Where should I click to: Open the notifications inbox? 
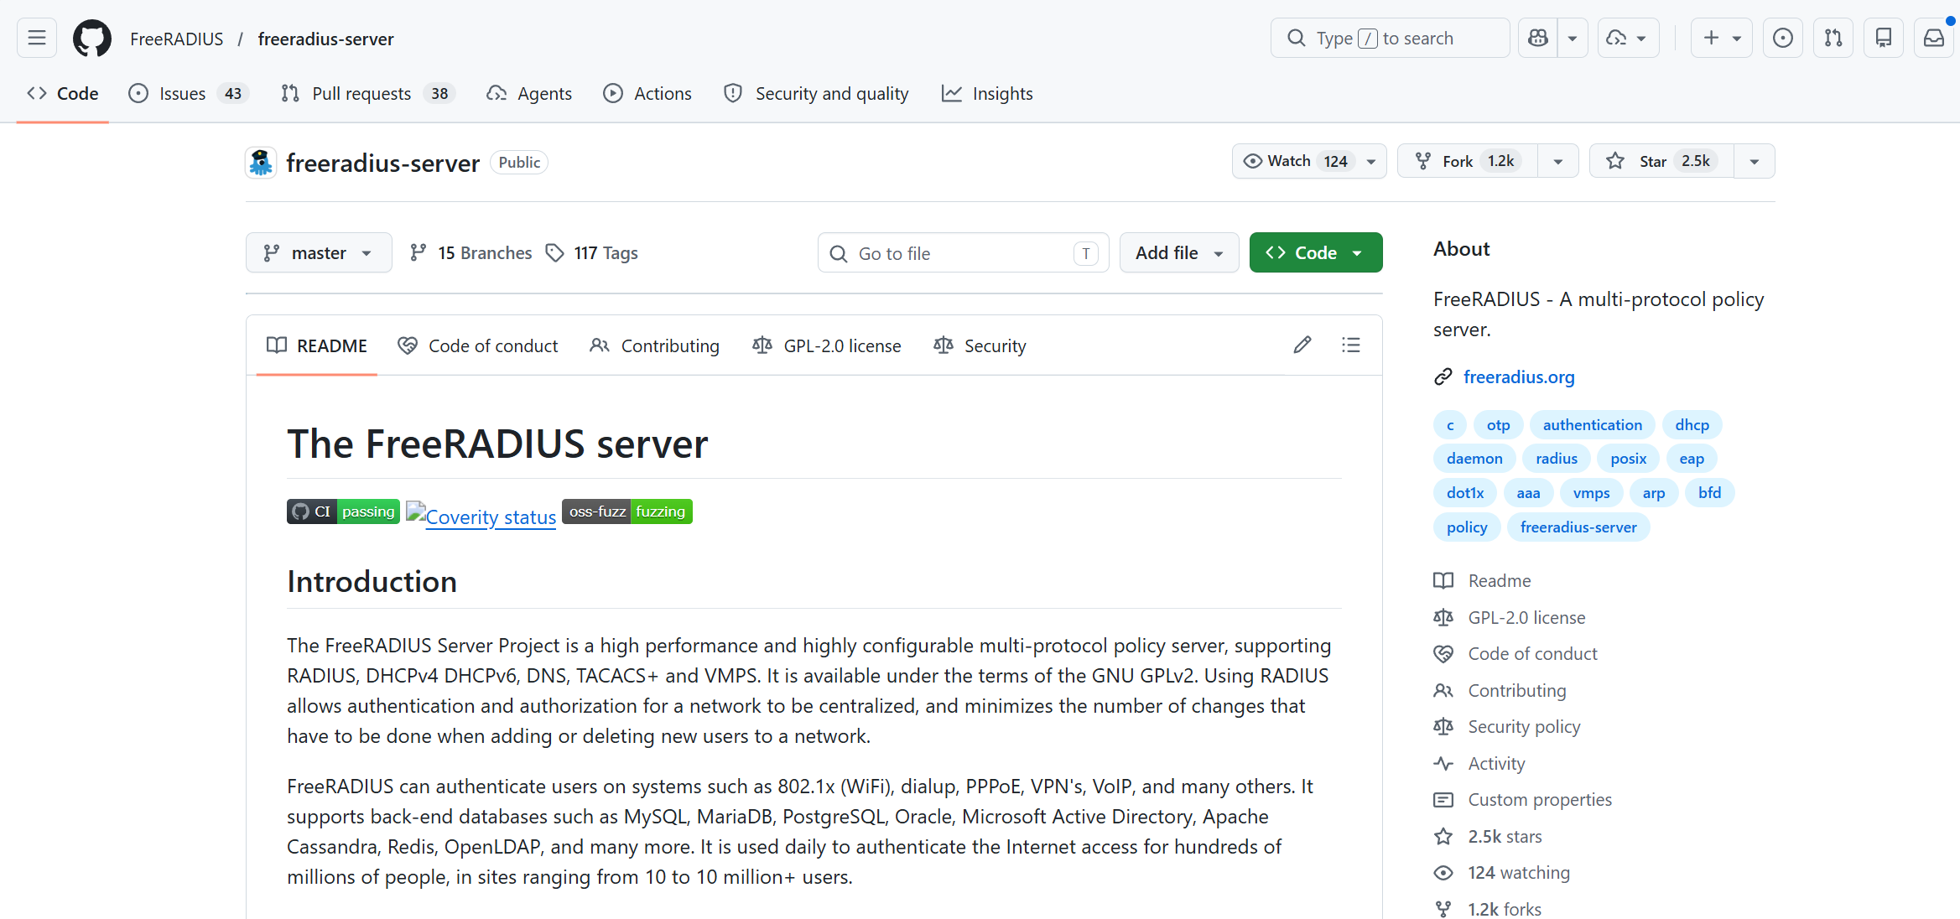1934,38
